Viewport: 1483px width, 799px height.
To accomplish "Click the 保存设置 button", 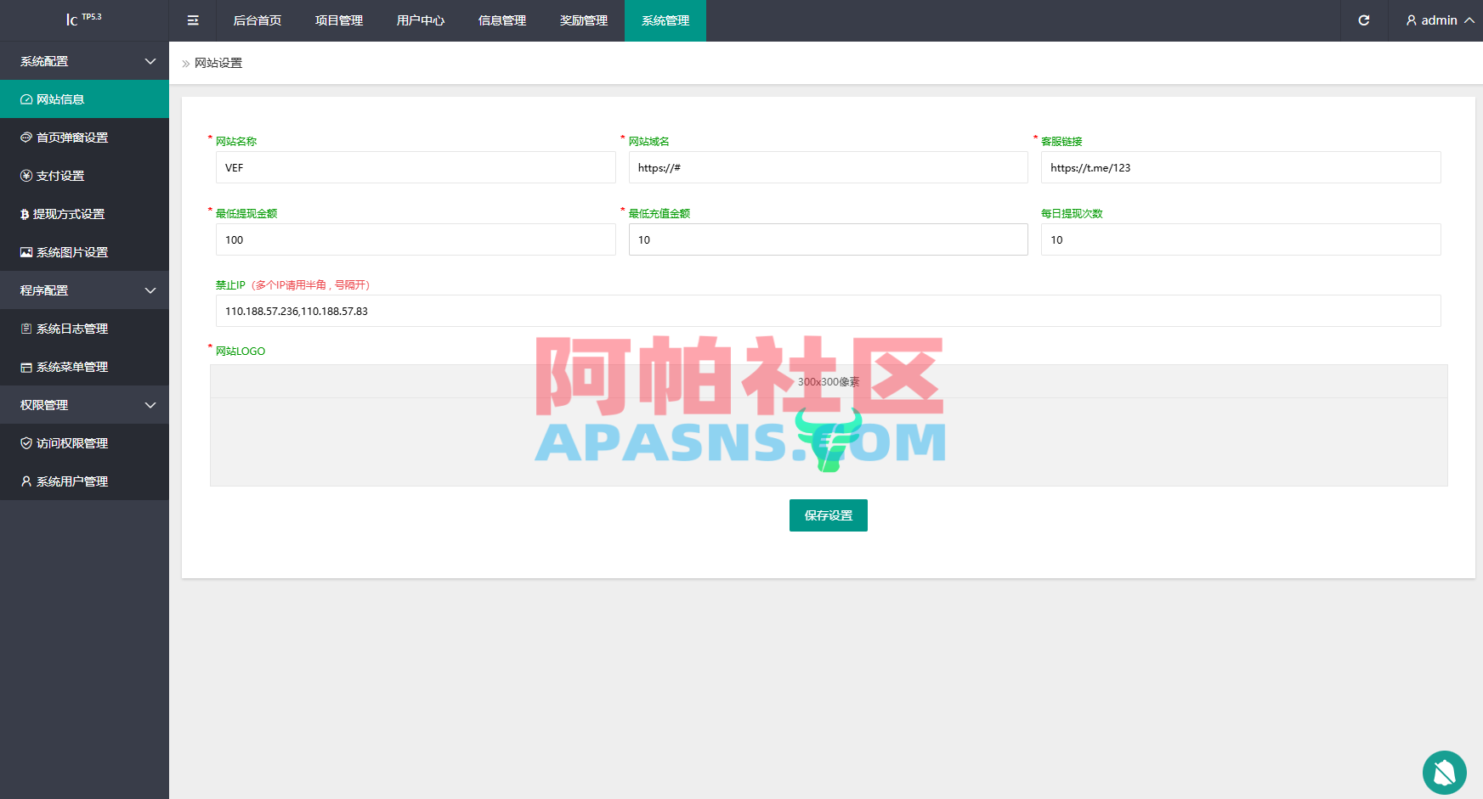I will click(x=829, y=515).
